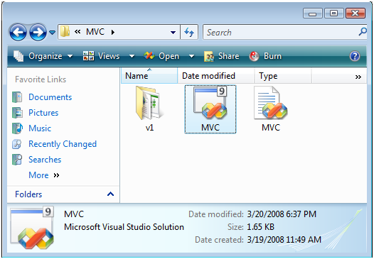Expand More favorite links
374x259 pixels.
[x=44, y=175]
